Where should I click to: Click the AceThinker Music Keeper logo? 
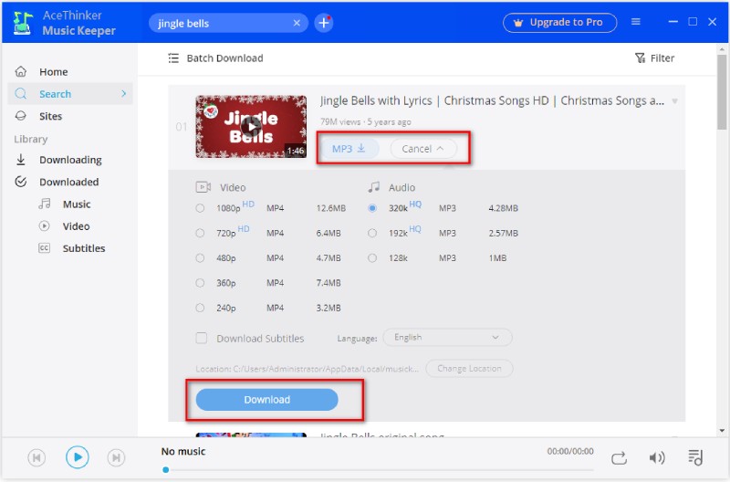coord(22,23)
